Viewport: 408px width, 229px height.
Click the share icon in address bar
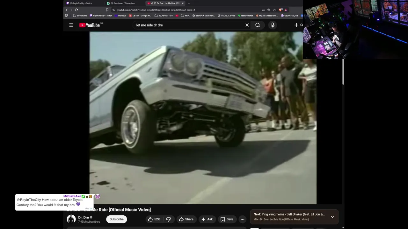pyautogui.click(x=274, y=10)
